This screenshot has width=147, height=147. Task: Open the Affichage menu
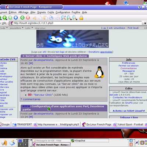pyautogui.click(x=23, y=12)
